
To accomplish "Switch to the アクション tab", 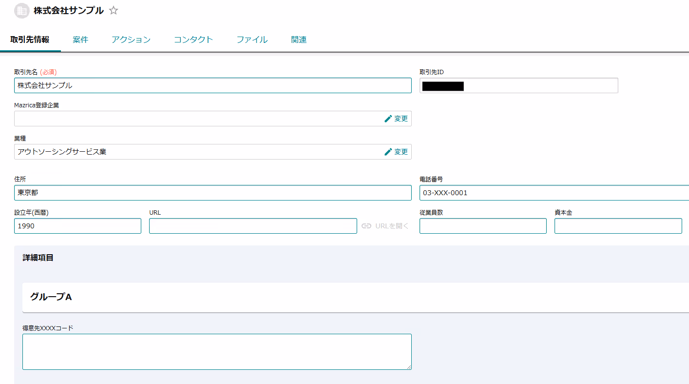I will click(131, 40).
